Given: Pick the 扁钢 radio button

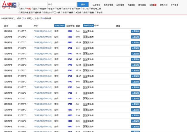Looking at the screenshot, I should (x=82, y=12).
